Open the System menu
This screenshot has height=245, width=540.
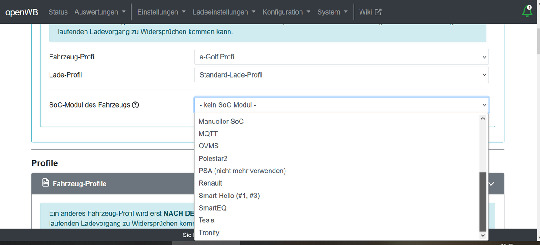pos(333,12)
